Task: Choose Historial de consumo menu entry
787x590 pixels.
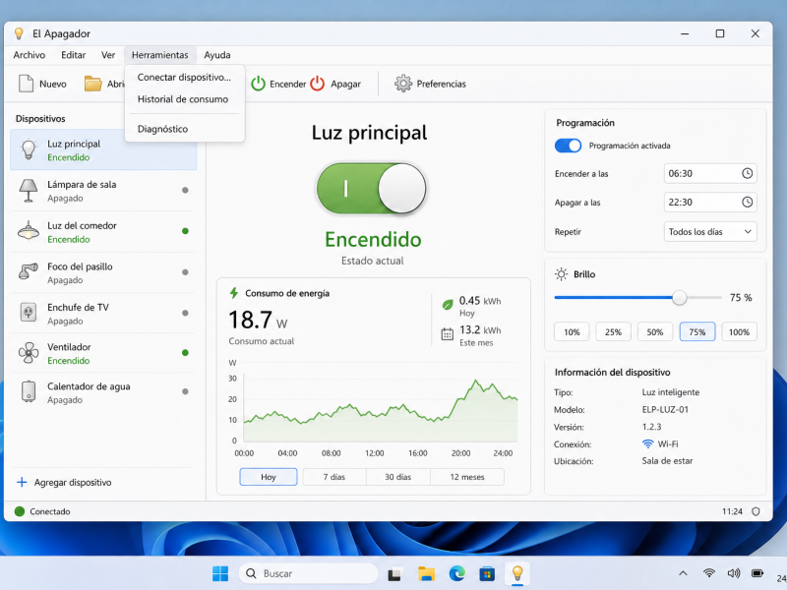Action: click(184, 99)
